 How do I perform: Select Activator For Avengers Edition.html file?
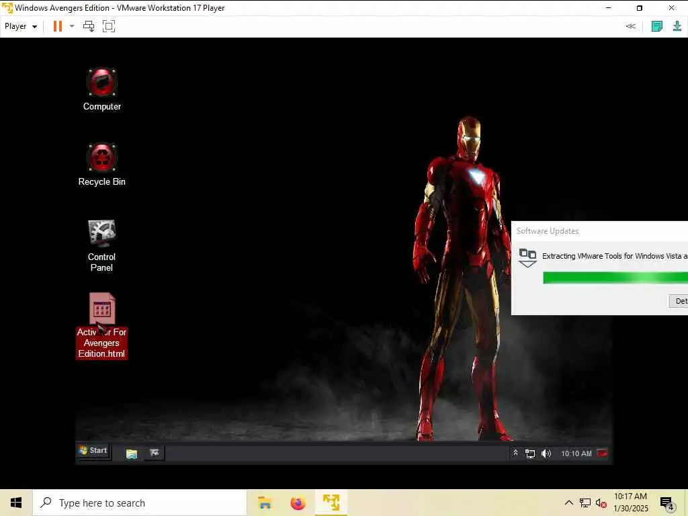101,326
